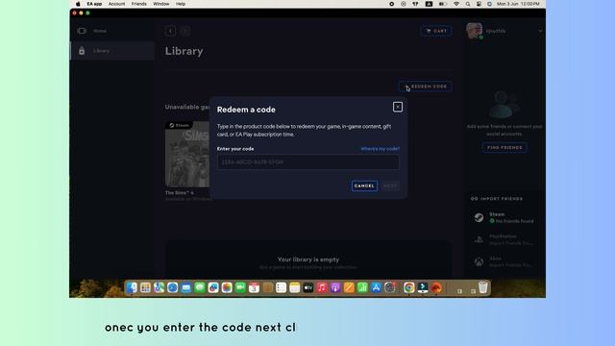Open Mail from the Dock
This screenshot has width=615, height=346.
pos(186,287)
